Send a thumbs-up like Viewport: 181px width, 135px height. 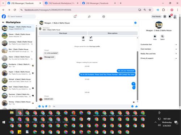[x=136, y=106]
